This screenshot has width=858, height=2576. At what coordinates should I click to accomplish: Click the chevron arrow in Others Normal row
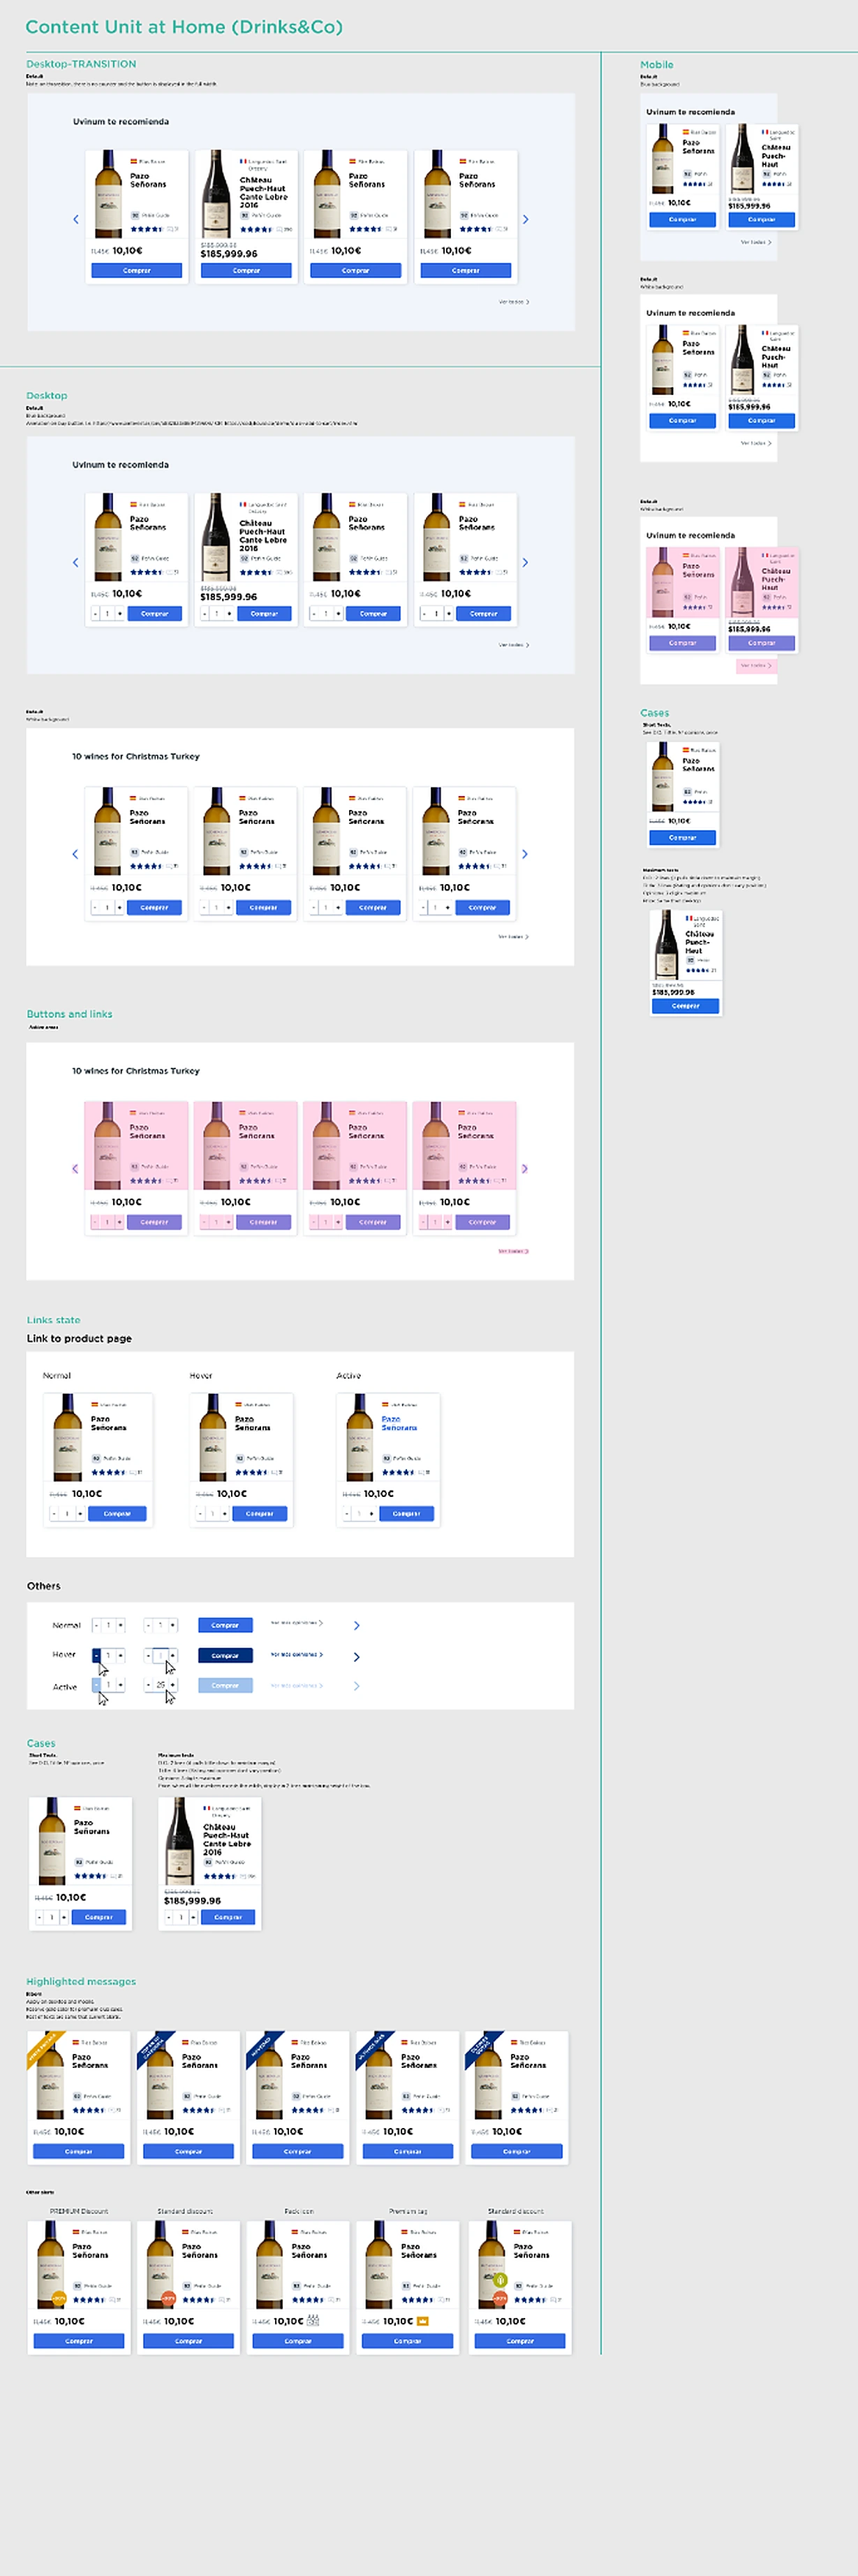point(357,1625)
